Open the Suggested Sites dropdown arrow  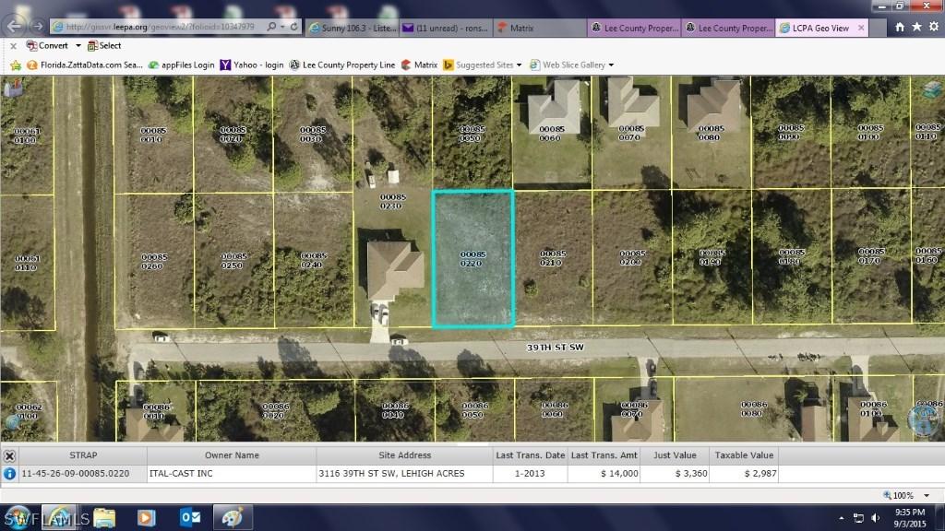click(520, 65)
